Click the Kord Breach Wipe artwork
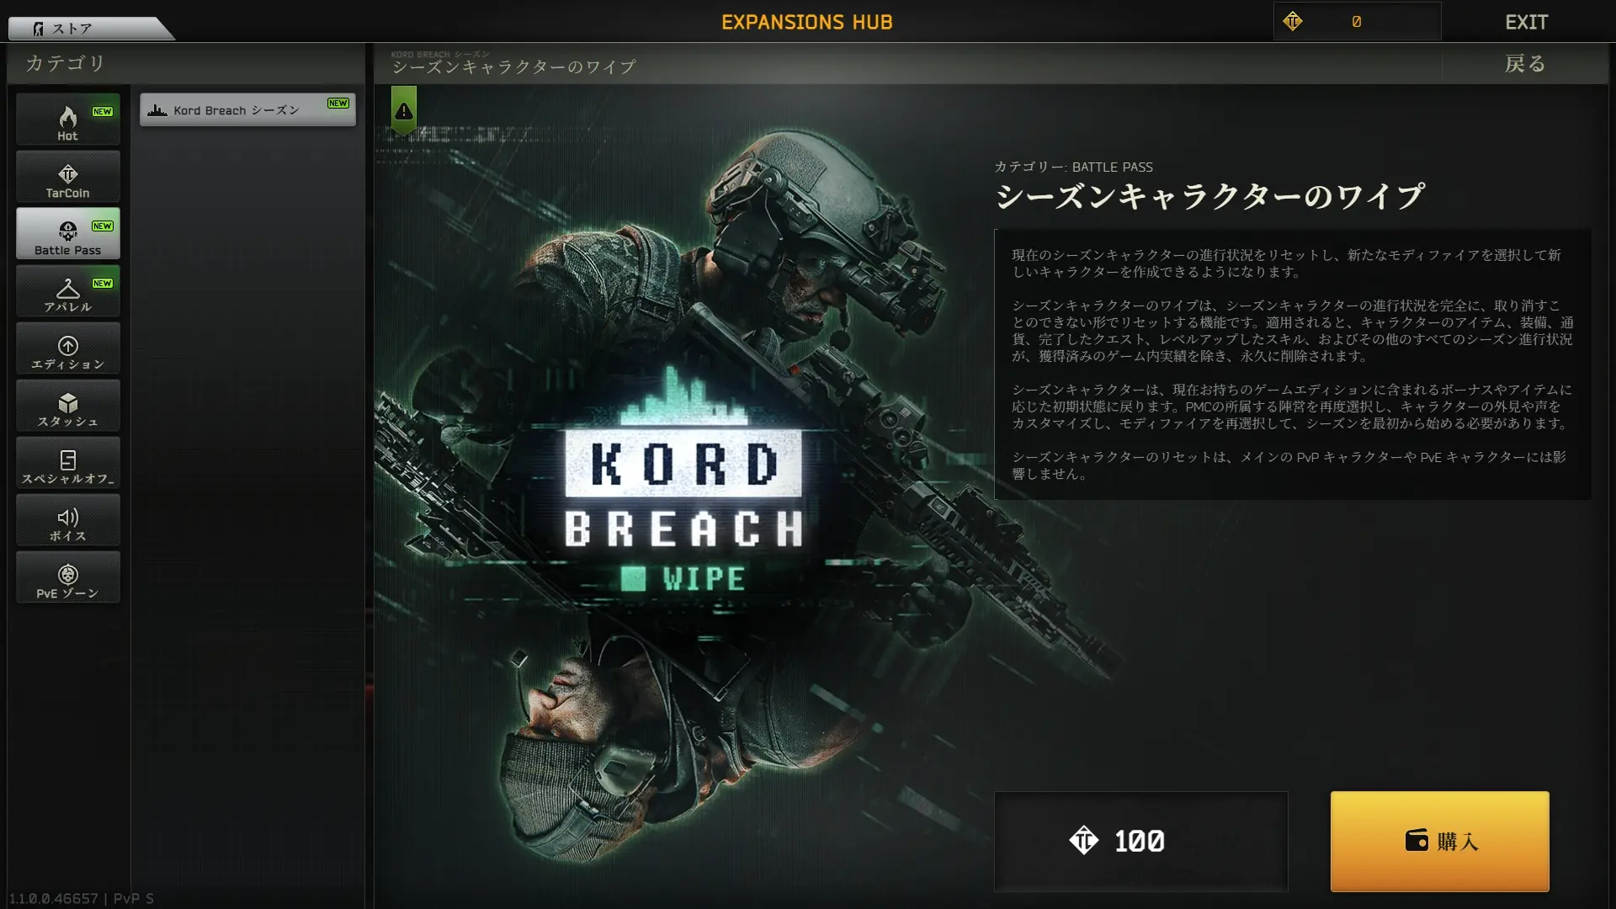 pos(683,497)
